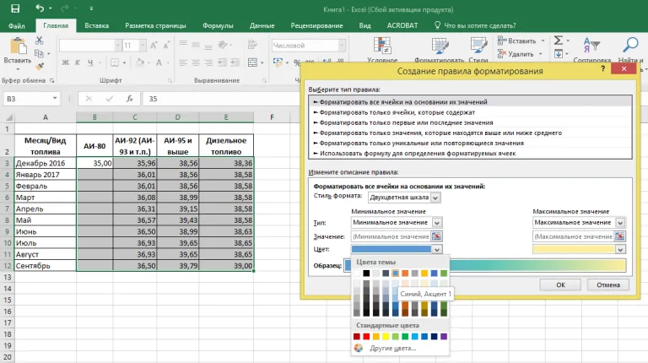The image size is (648, 363).
Task: Click the merge and center icon
Action: pyautogui.click(x=252, y=62)
